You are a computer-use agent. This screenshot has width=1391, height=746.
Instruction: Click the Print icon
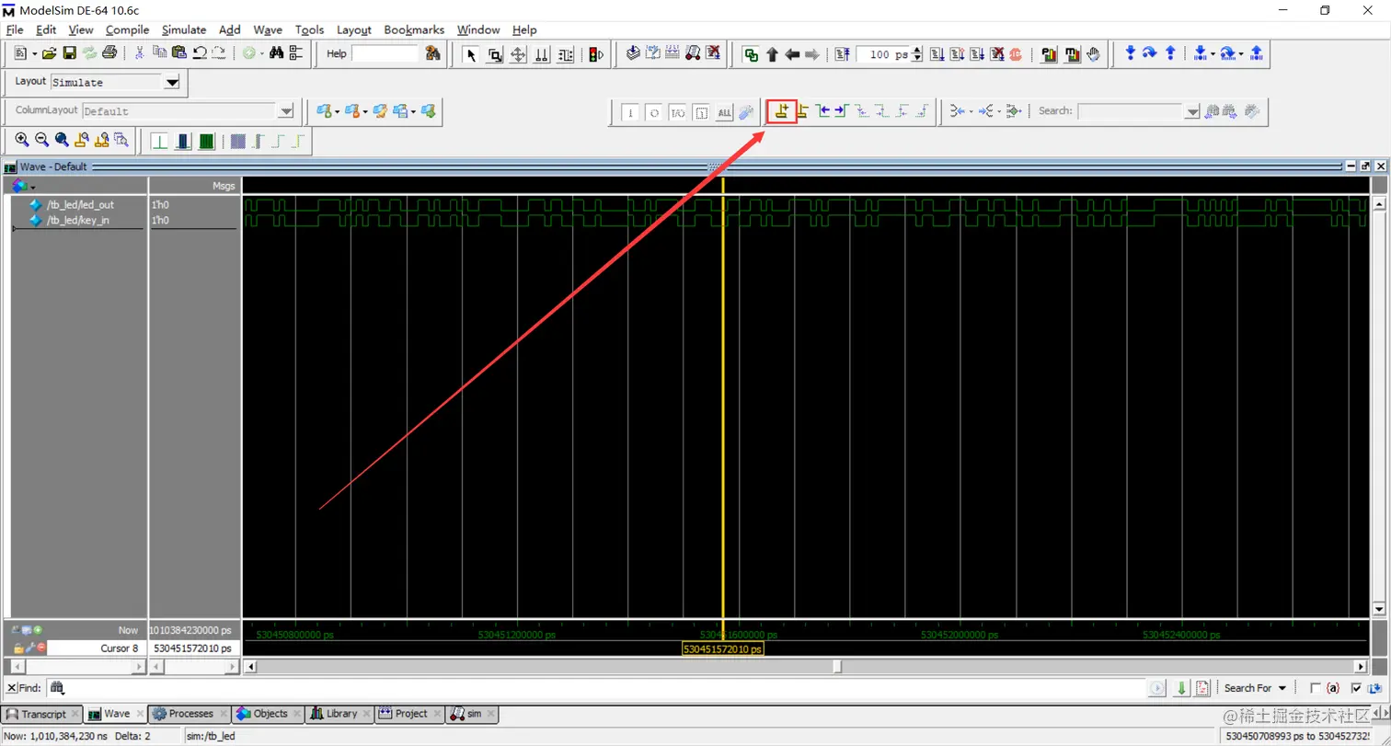(109, 54)
